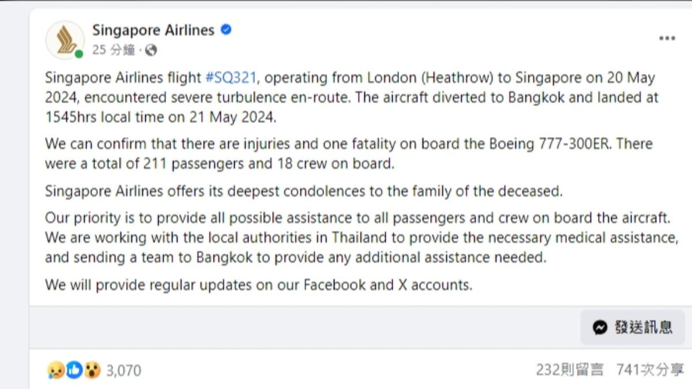This screenshot has width=692, height=389.
Task: Open the 3,070 reactions count list
Action: pyautogui.click(x=123, y=370)
